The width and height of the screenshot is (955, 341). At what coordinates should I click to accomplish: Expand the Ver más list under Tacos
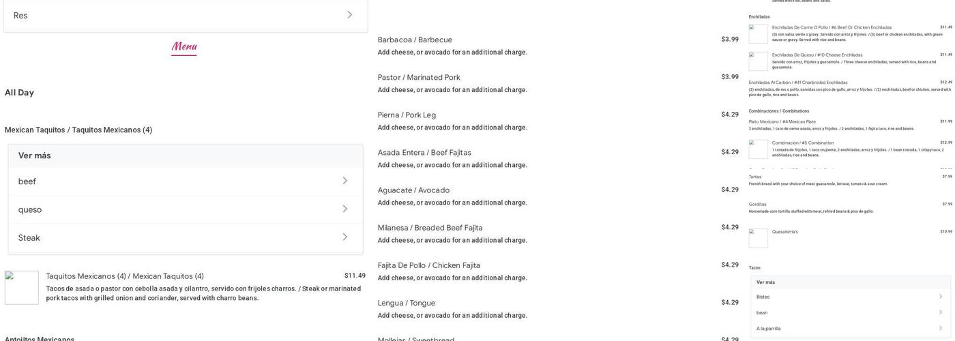pos(765,282)
